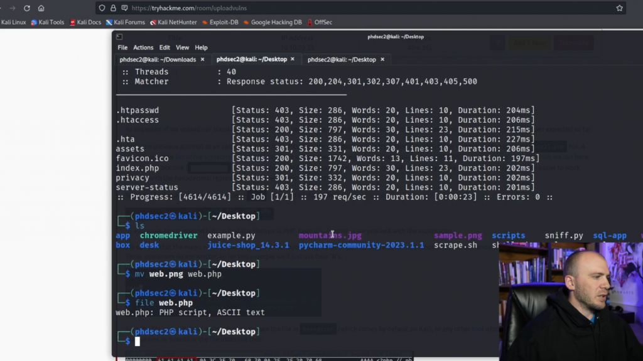643x361 pixels.
Task: Open the Google Hacking DB bookmark
Action: point(273,22)
